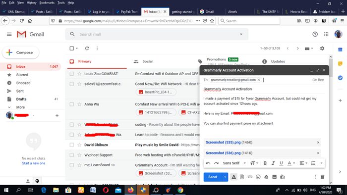This screenshot has width=347, height=195.
Task: Apply bold formatting
Action: point(265,163)
